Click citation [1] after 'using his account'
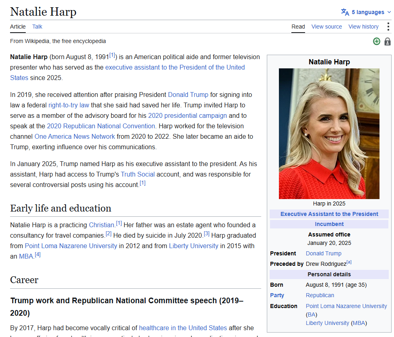Screen dimensions: 394x337 (142, 183)
